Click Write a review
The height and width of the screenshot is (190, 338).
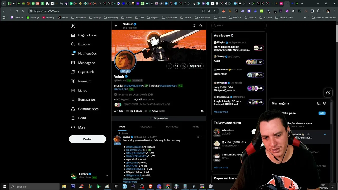159,118
